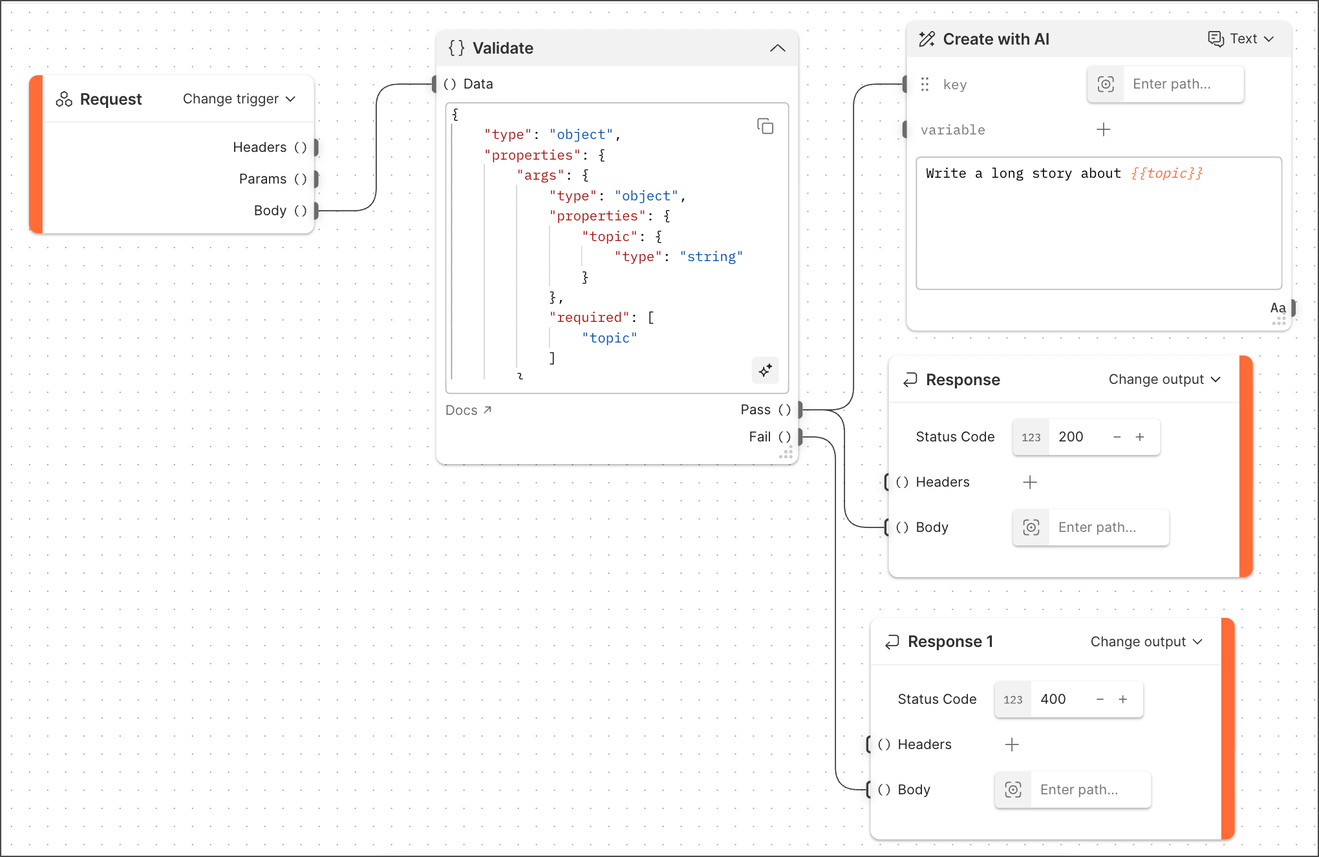Open the Docs link in the Validate node
This screenshot has width=1319, height=857.
[469, 410]
